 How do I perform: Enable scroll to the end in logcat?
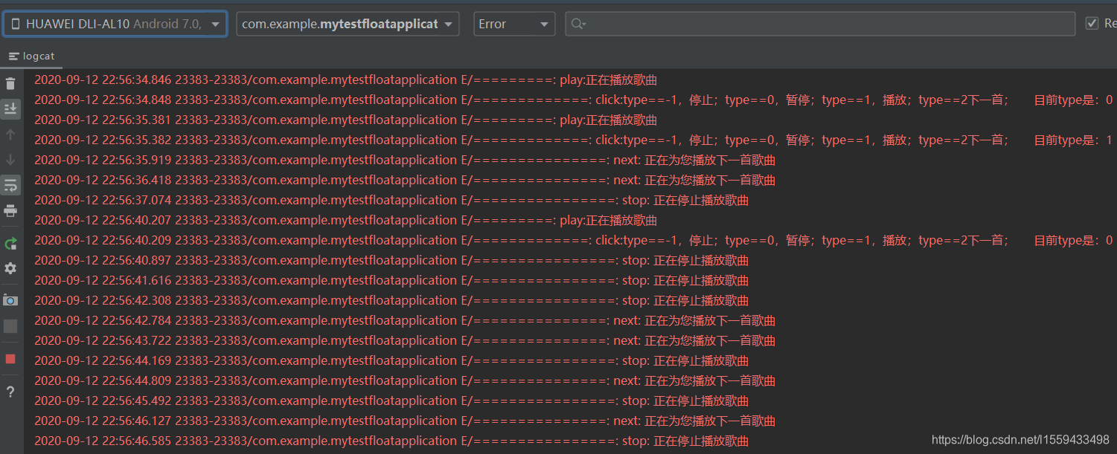click(x=10, y=108)
